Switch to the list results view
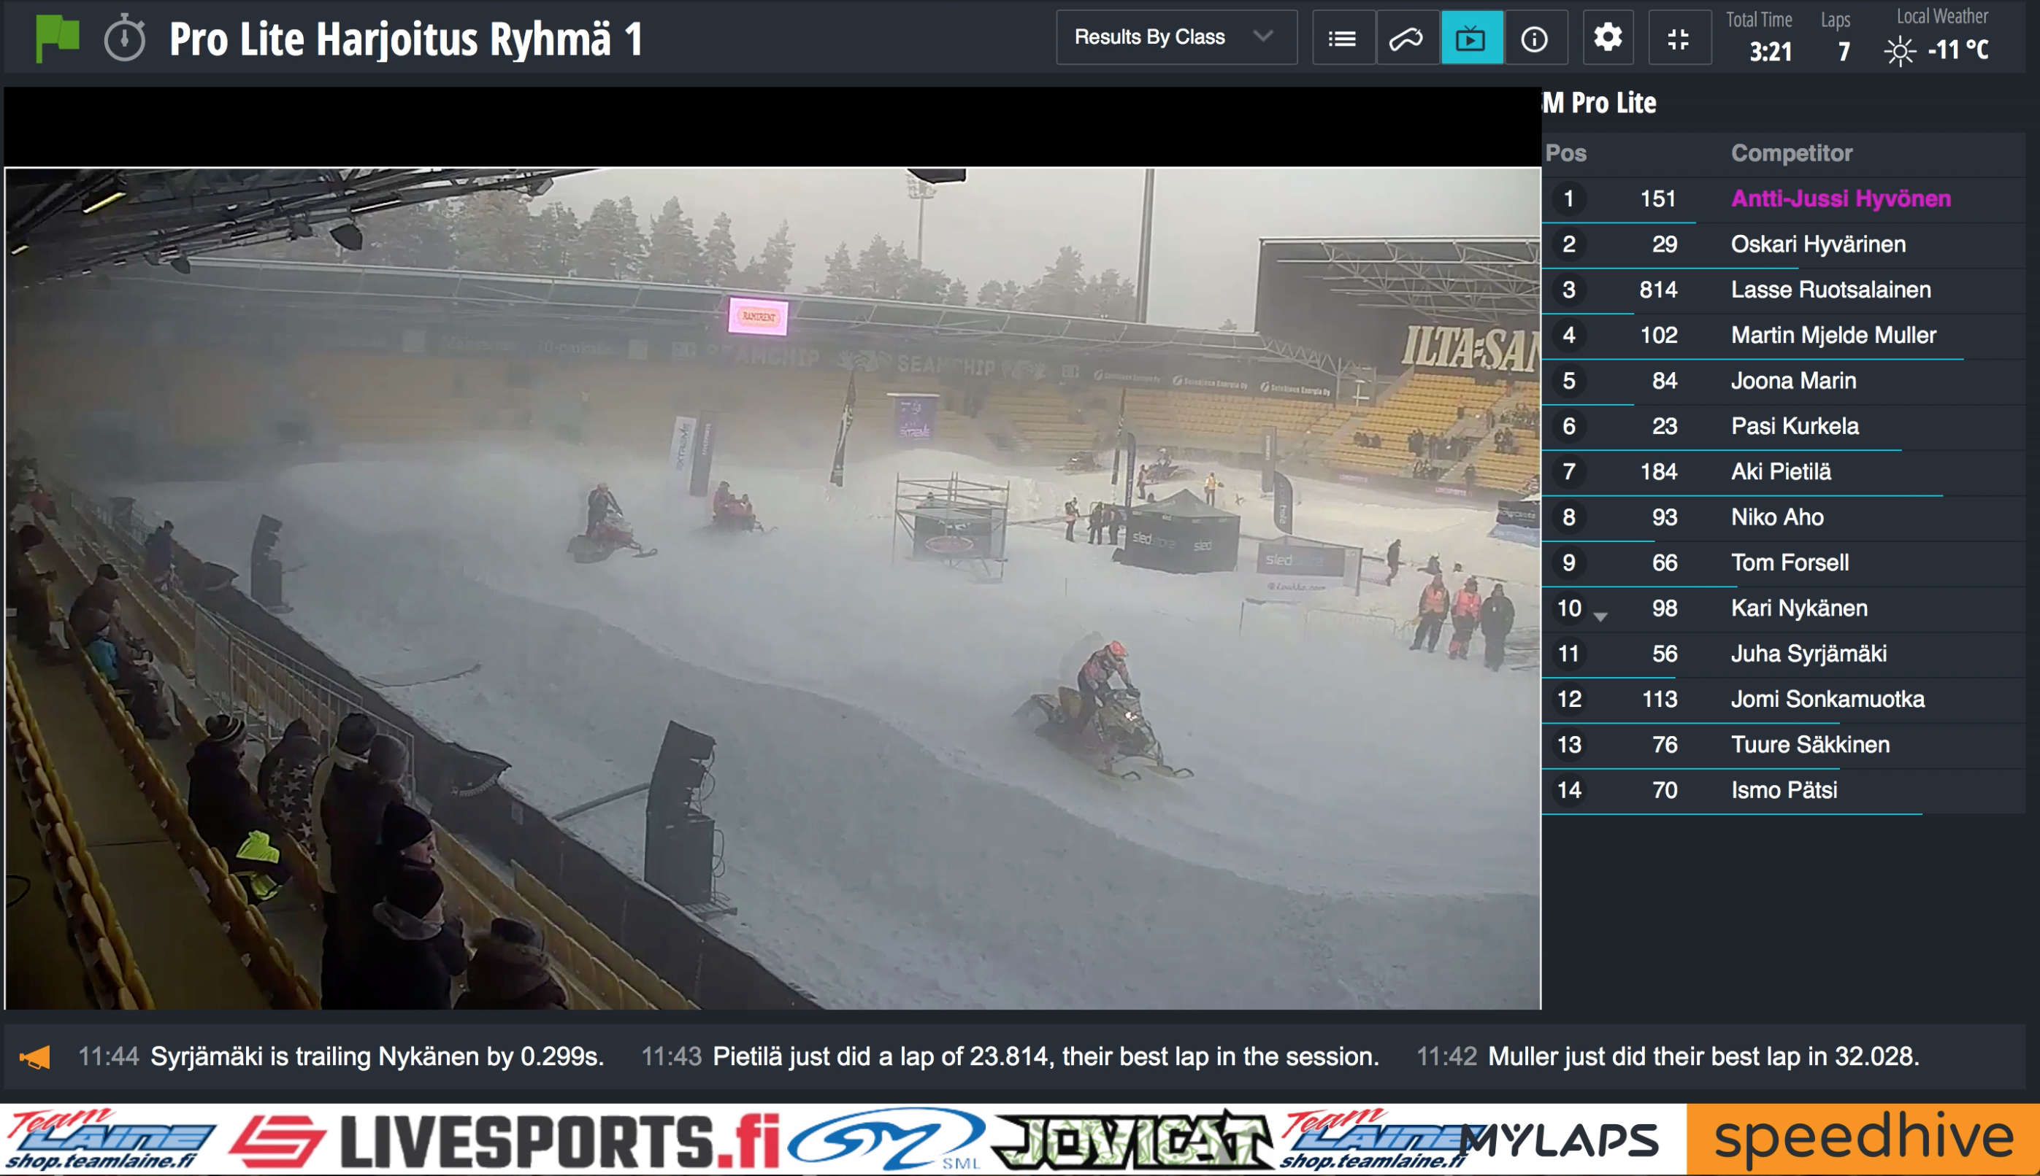The height and width of the screenshot is (1176, 2040). tap(1342, 38)
